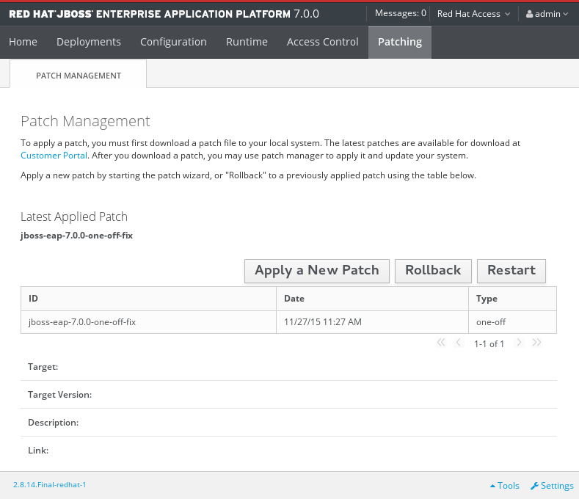The width and height of the screenshot is (579, 499).
Task: Expand the Red Hat Access dropdown
Action: click(x=473, y=13)
